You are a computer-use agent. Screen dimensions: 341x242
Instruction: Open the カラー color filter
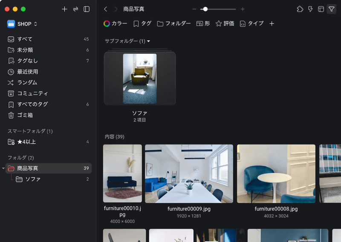[115, 23]
